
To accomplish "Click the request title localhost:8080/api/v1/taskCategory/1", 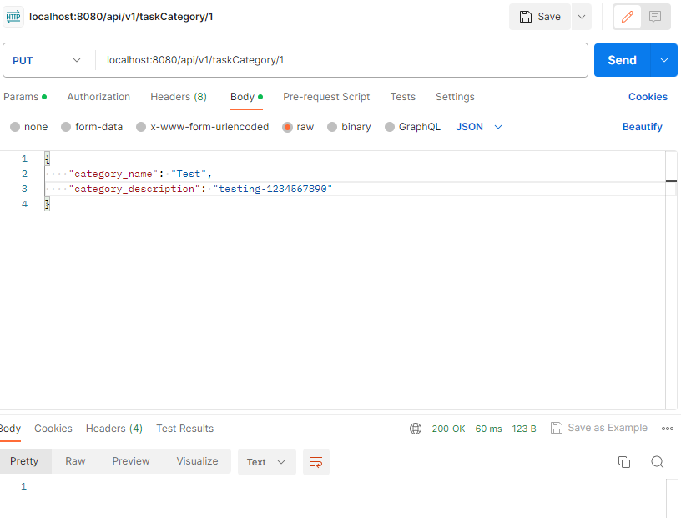I will [121, 17].
